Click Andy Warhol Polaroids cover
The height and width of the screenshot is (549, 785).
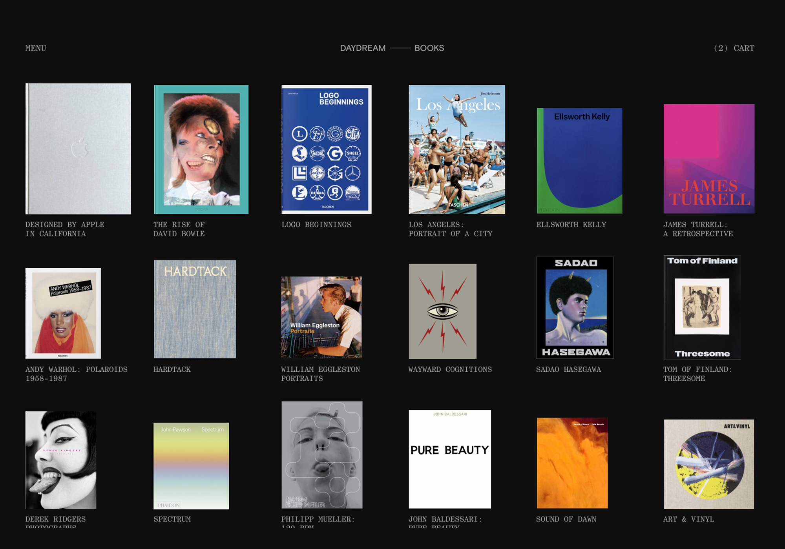coord(63,313)
